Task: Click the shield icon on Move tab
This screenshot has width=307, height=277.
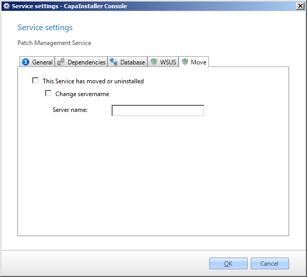Action: (x=185, y=62)
